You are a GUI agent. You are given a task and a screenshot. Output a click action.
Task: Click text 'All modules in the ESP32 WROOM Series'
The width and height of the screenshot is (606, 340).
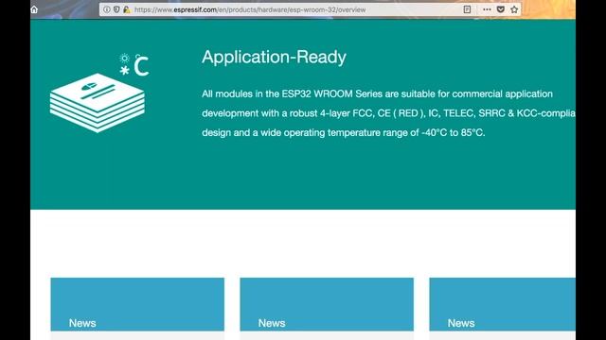pos(293,94)
